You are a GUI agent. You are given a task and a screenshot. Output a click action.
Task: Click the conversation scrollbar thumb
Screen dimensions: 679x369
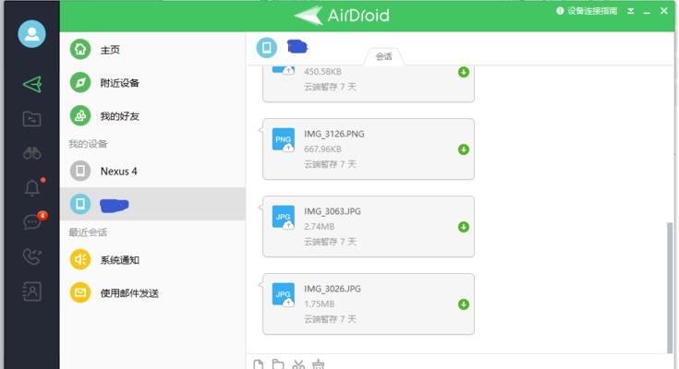point(670,288)
